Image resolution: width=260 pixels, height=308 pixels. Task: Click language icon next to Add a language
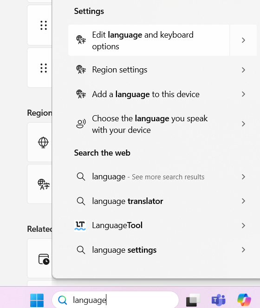click(81, 94)
